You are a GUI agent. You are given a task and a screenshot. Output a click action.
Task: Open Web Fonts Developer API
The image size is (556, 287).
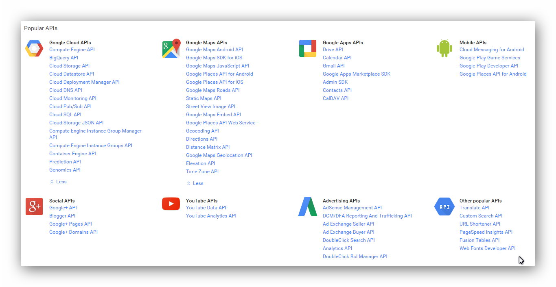(x=488, y=248)
